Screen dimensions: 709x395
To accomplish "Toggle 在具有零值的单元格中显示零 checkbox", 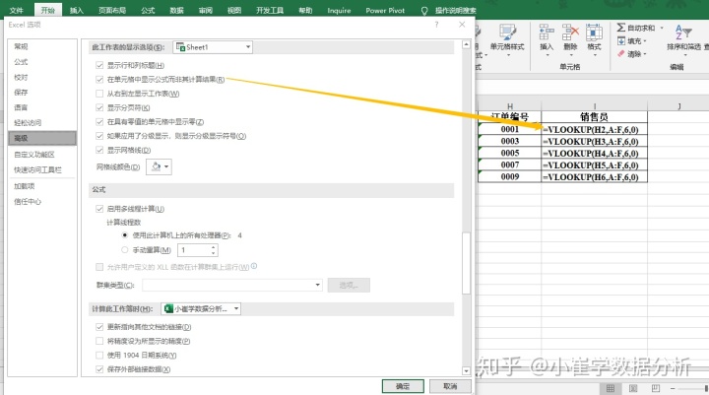I will [99, 122].
